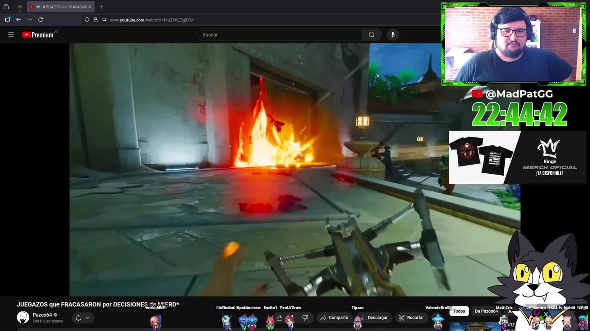This screenshot has height=331, width=590.
Task: Click the 22:44:42 green timer overlay
Action: coord(519,114)
